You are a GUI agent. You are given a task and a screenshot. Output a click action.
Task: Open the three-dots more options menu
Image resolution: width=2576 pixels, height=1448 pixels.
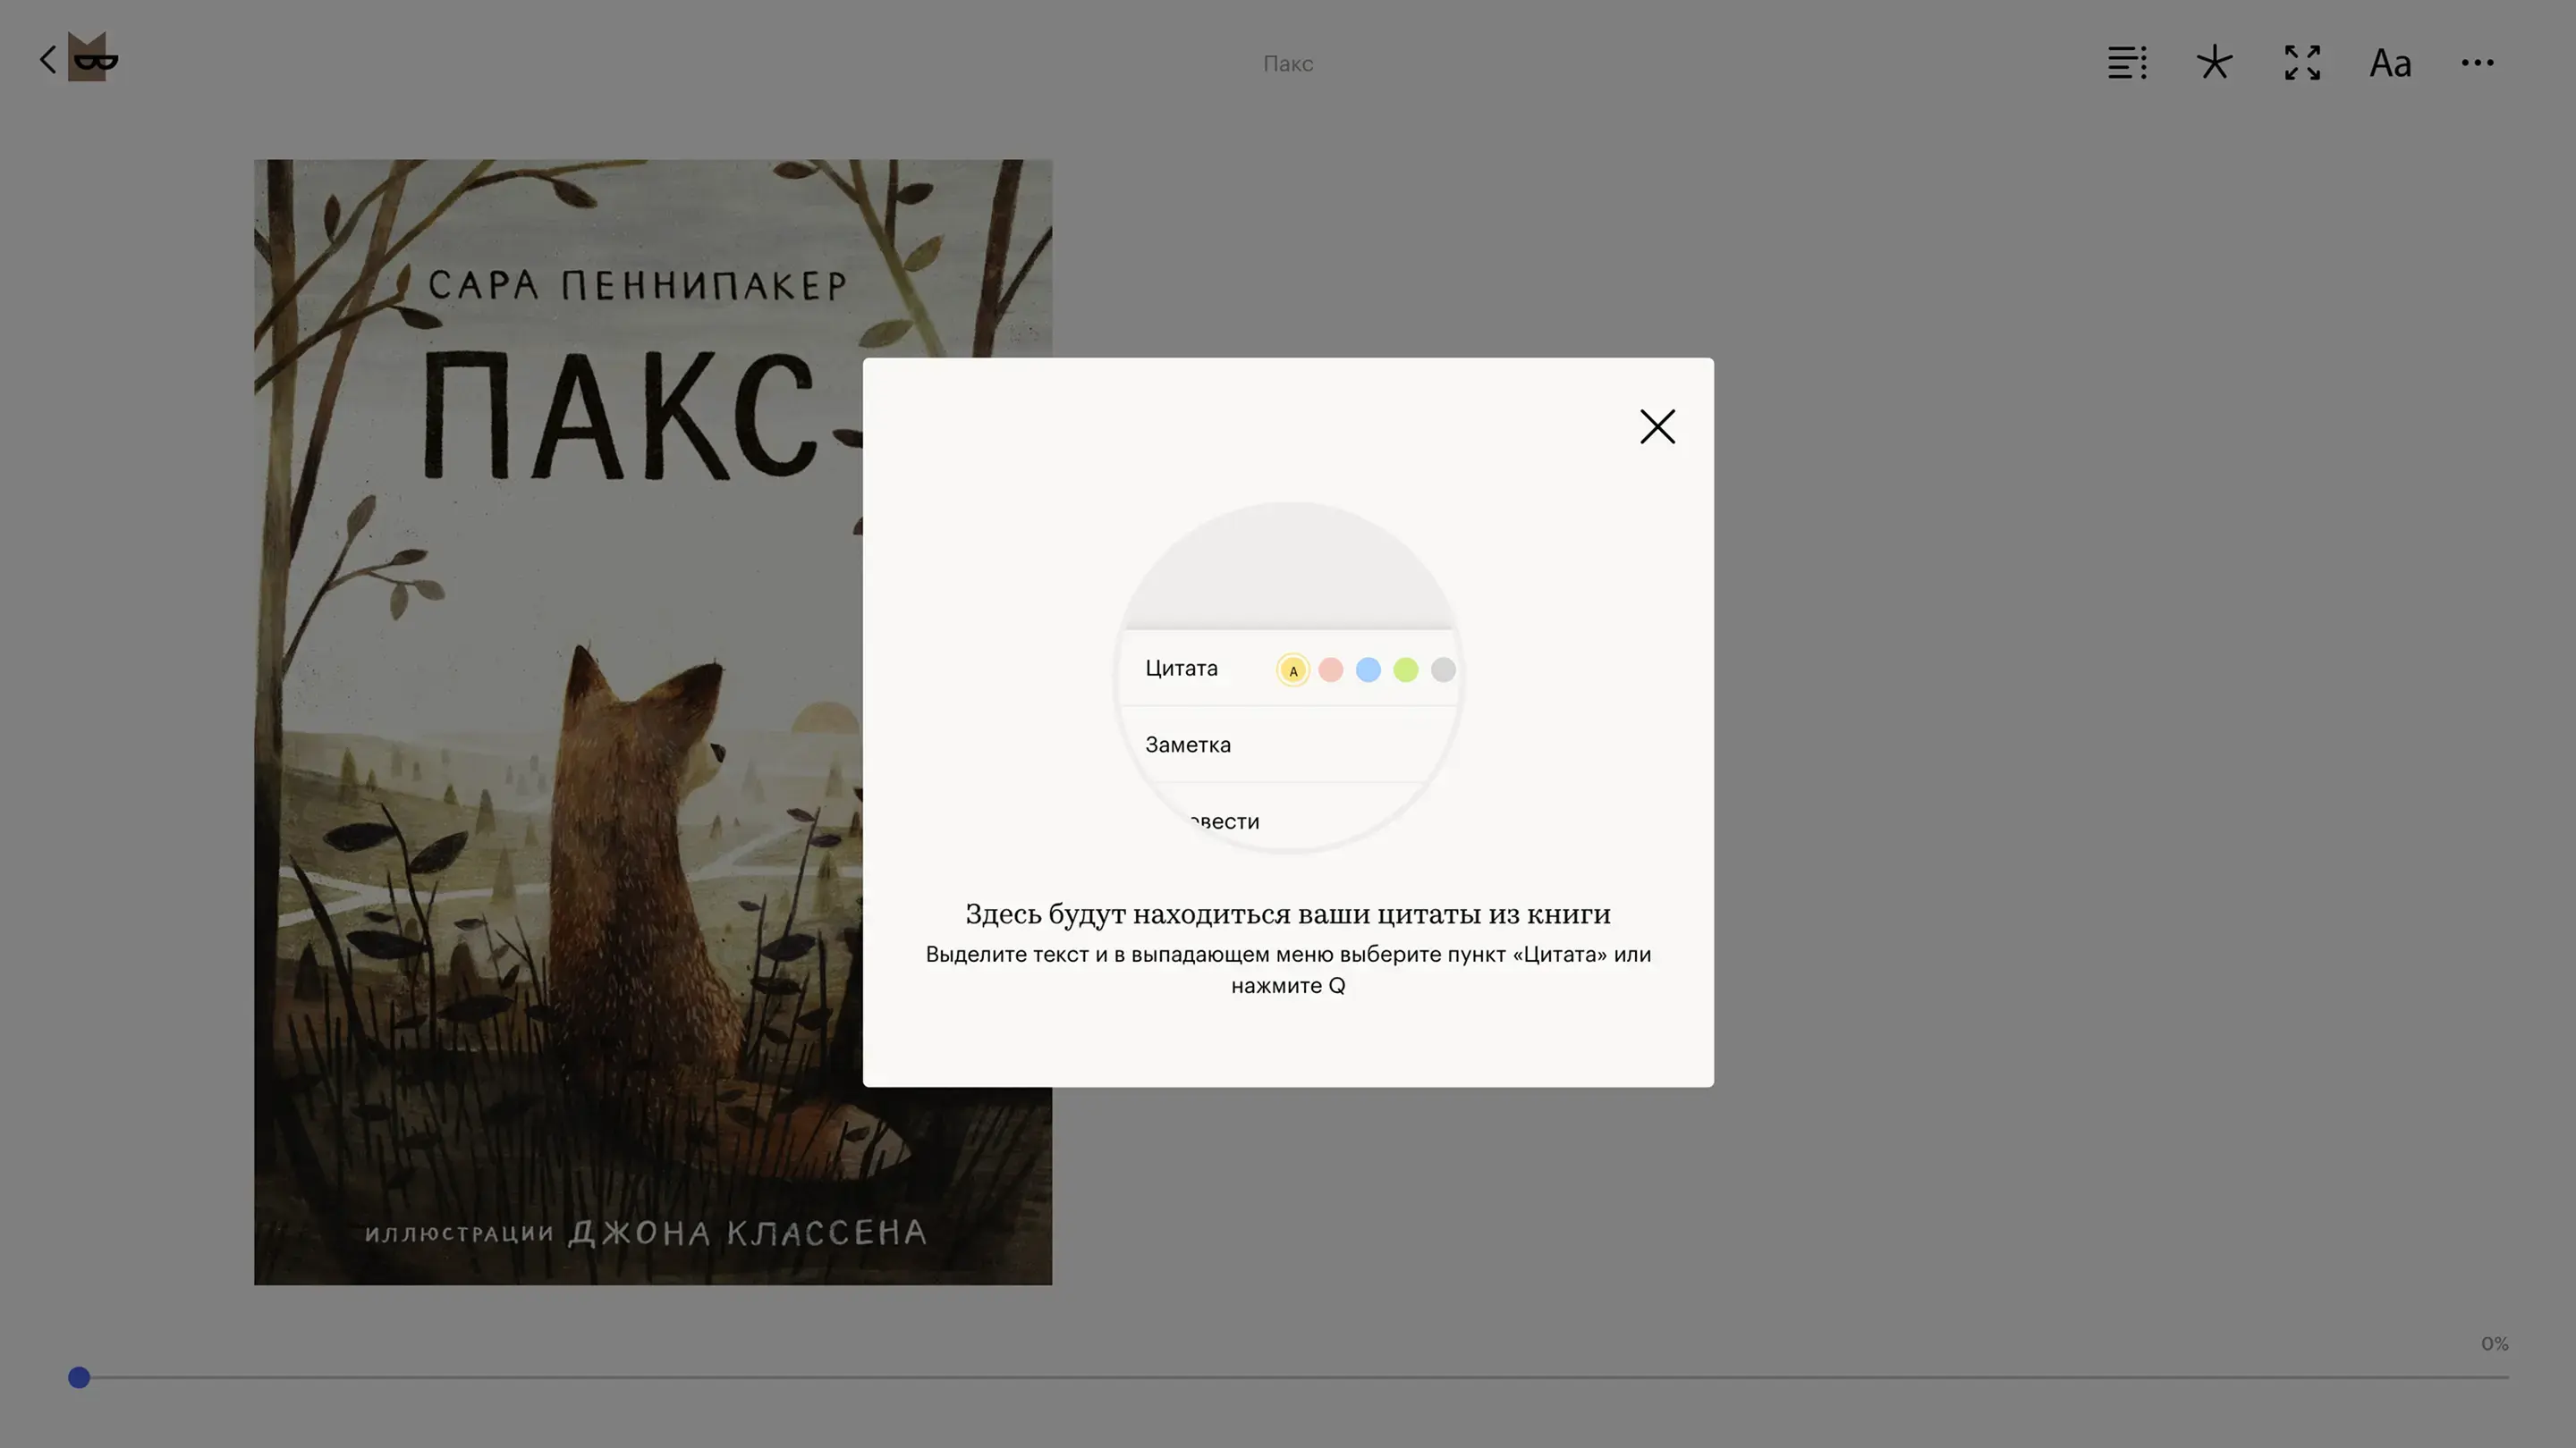coord(2477,63)
